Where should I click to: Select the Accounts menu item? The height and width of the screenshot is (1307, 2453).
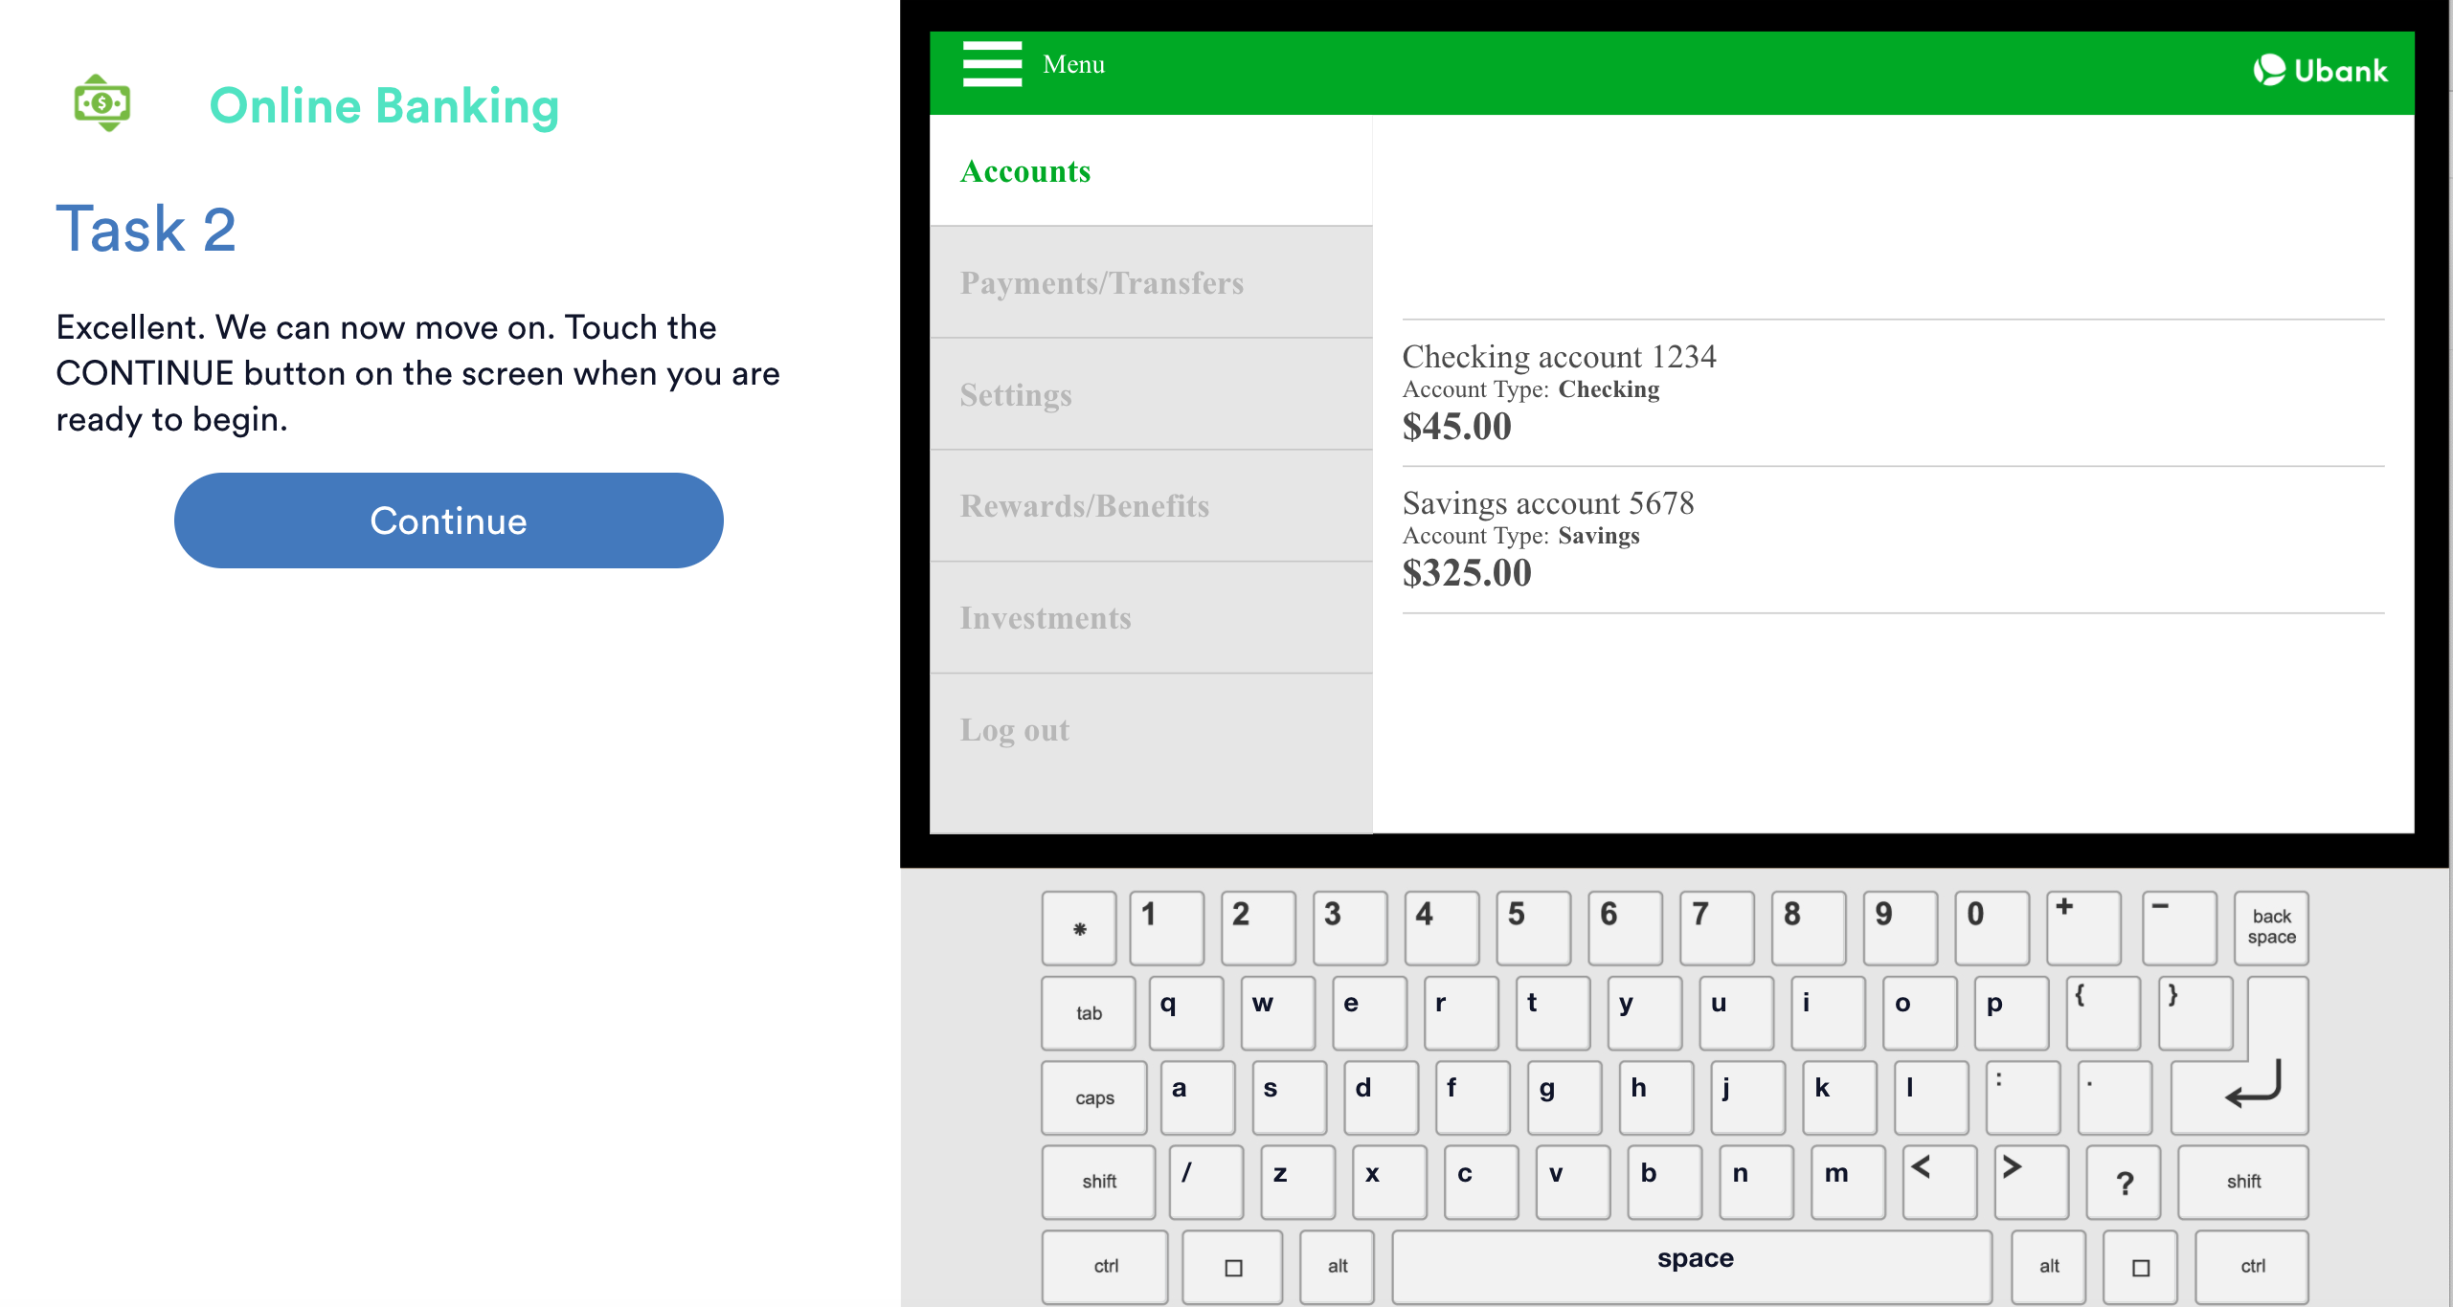click(1025, 171)
